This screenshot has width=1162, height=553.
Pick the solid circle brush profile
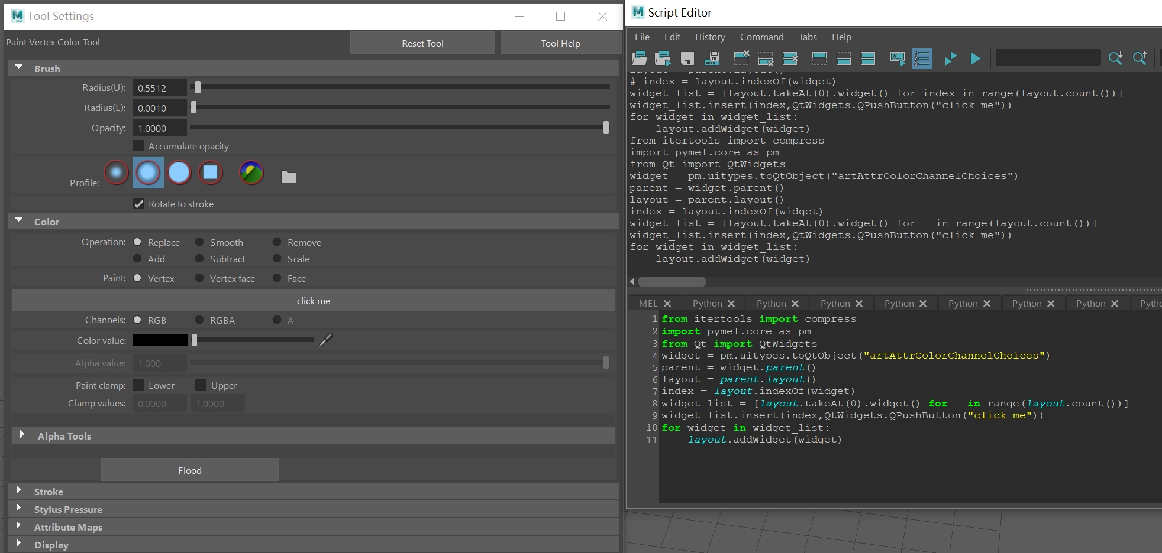179,173
